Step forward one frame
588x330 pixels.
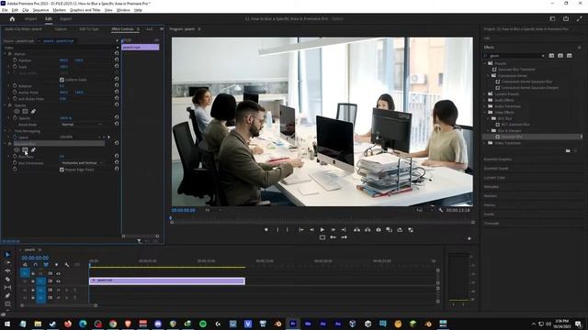coord(333,230)
